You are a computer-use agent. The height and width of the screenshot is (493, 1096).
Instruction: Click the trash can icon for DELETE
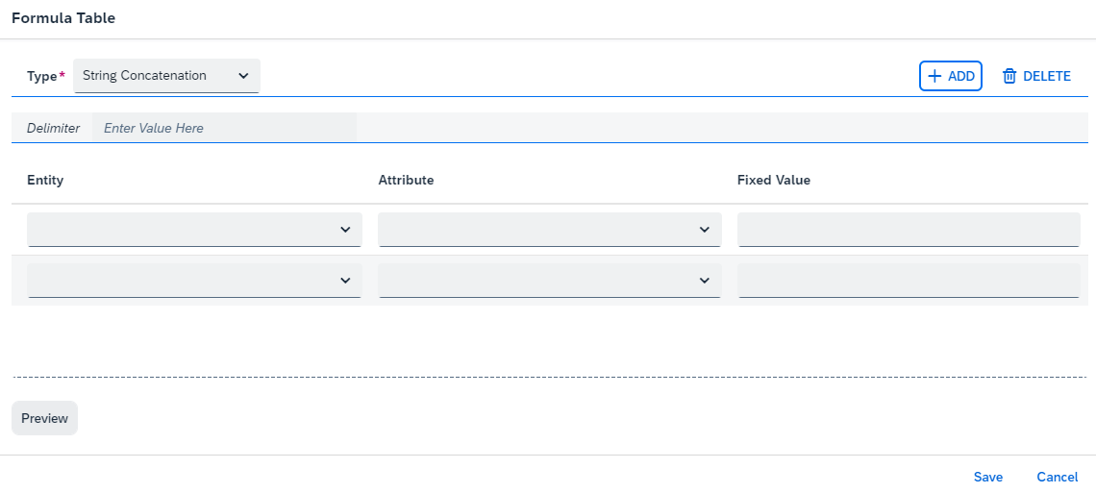[x=1009, y=76]
